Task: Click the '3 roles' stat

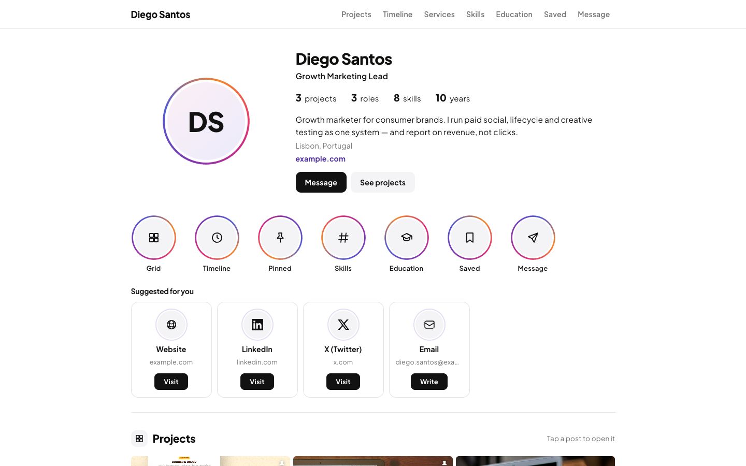Action: 365,98
